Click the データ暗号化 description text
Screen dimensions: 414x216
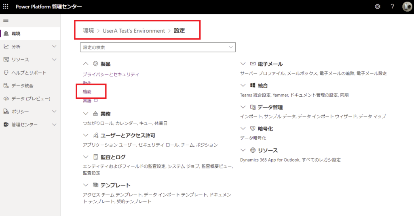[253, 138]
